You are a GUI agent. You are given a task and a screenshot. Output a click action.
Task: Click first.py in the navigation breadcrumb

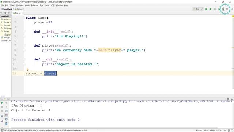tap(19, 9)
